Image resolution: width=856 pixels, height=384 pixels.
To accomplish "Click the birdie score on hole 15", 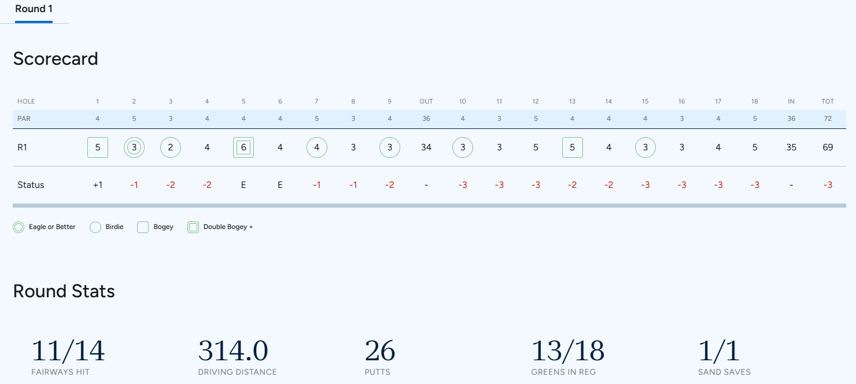I will [x=645, y=147].
